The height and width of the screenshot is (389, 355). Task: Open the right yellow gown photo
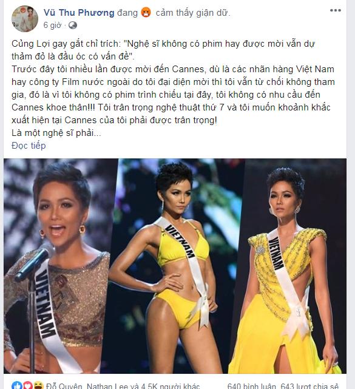(x=289, y=266)
